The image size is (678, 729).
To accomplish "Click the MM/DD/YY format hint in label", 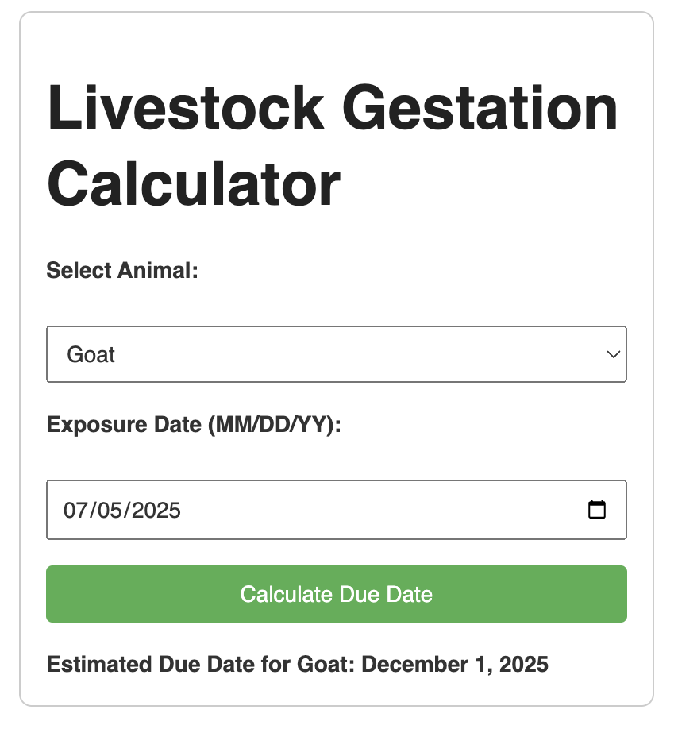I will (275, 425).
